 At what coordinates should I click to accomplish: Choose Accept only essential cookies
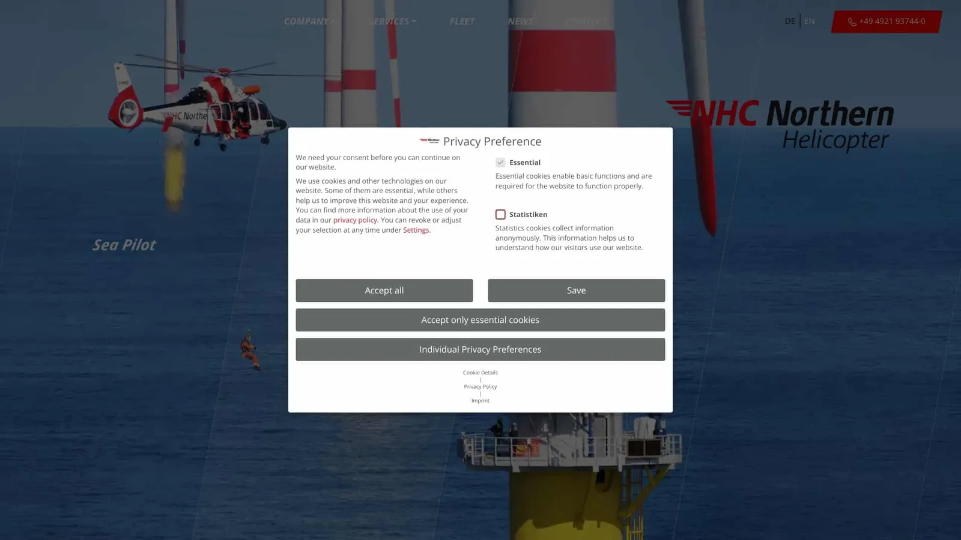tap(480, 320)
